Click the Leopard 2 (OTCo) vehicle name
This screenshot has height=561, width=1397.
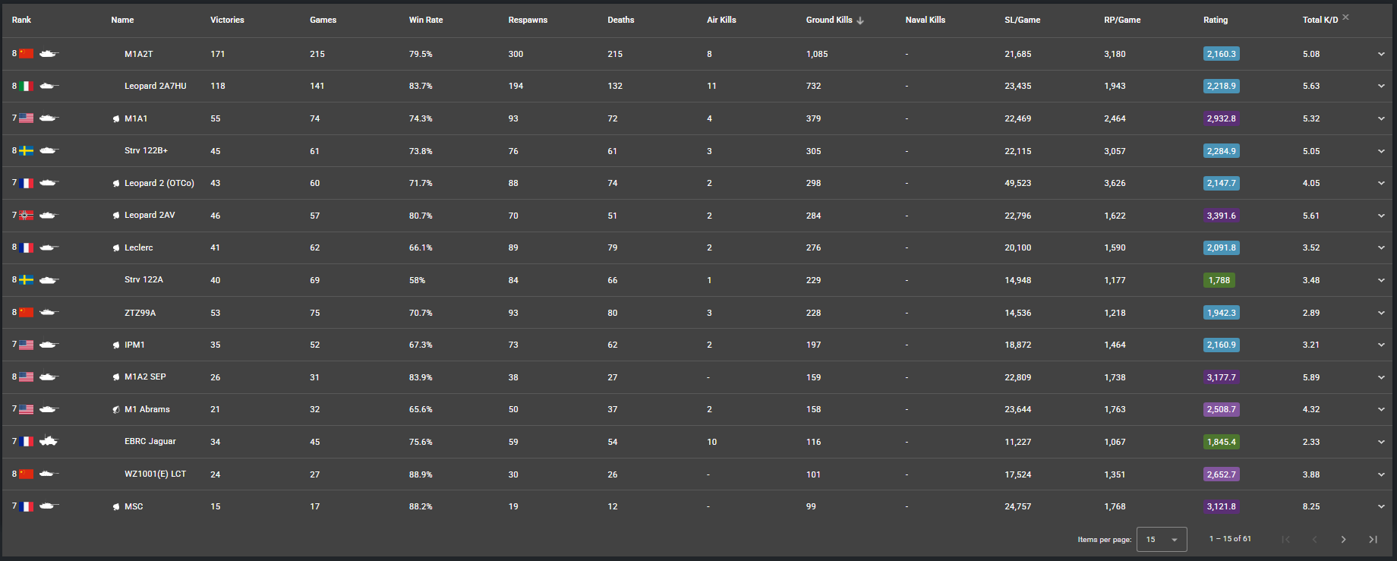(x=159, y=183)
